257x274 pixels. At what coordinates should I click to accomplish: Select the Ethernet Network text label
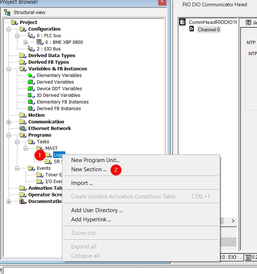coord(49,129)
